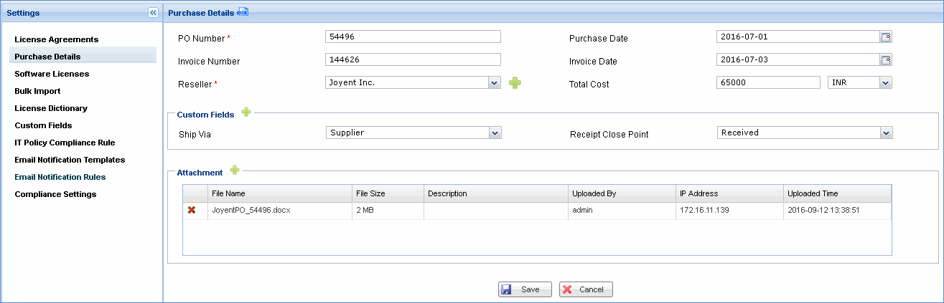This screenshot has width=944, height=303.
Task: Click the Cancel button
Action: 586,289
